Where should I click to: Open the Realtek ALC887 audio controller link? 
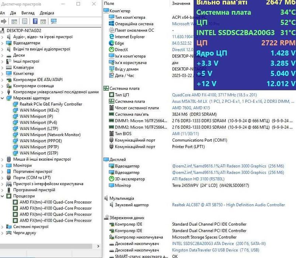pyautogui.click(x=229, y=205)
